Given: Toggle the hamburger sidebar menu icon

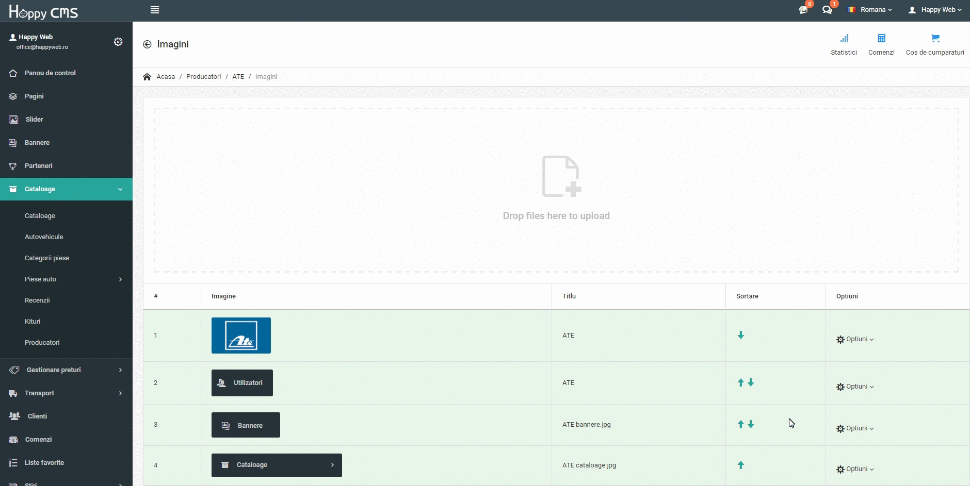Looking at the screenshot, I should 155,10.
